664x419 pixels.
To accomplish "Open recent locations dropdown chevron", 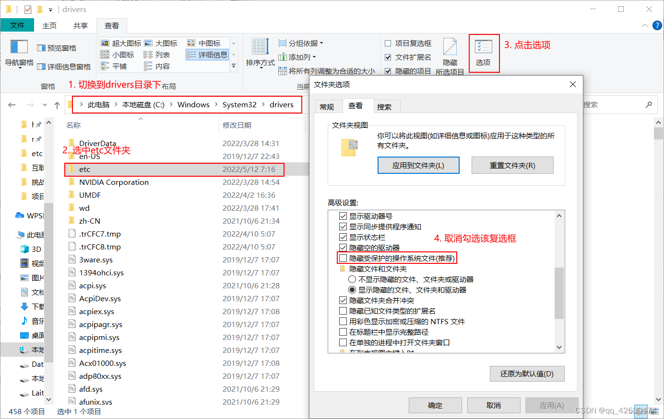I will click(x=45, y=105).
